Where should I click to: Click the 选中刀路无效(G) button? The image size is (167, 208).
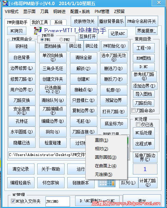coord(114,57)
